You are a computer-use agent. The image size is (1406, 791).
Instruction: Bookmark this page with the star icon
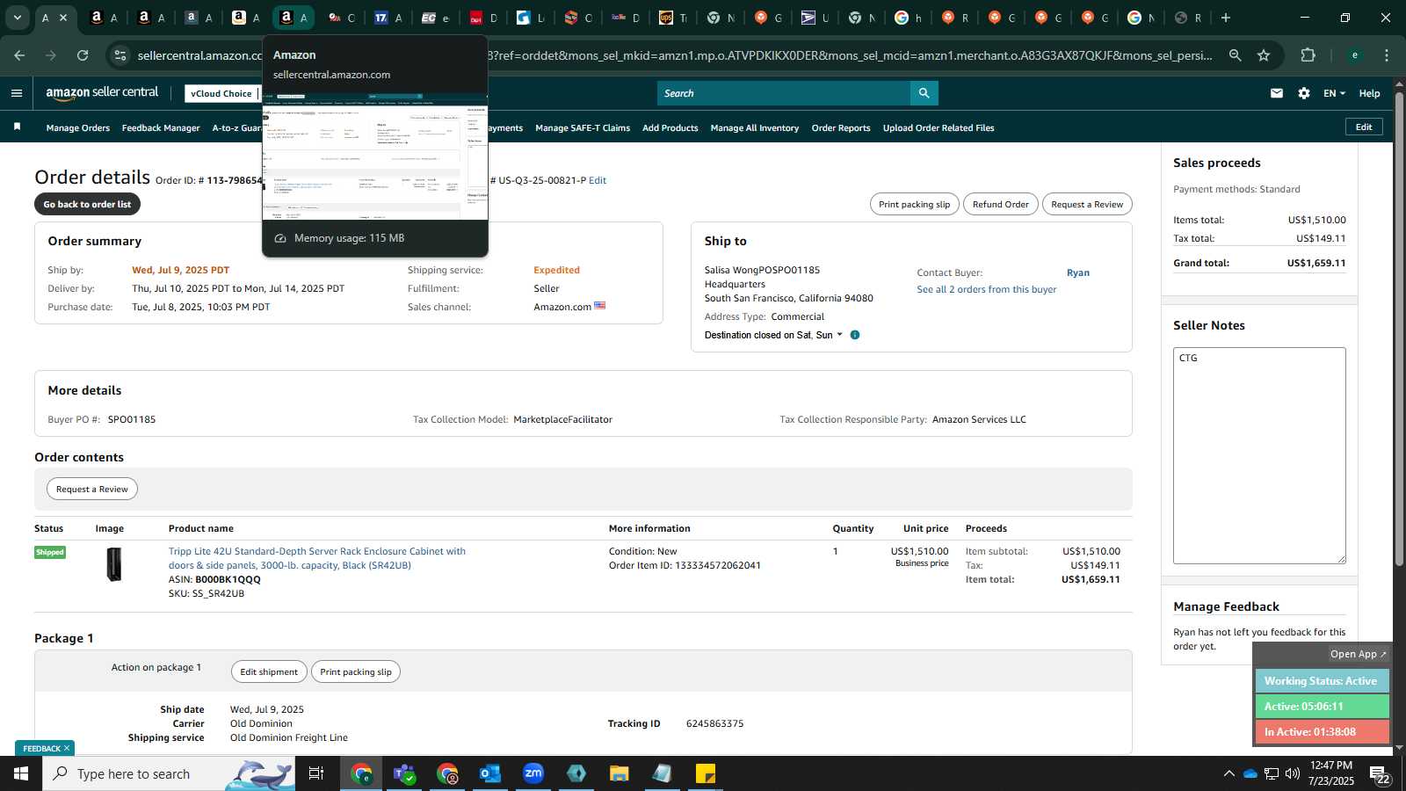pyautogui.click(x=1264, y=55)
